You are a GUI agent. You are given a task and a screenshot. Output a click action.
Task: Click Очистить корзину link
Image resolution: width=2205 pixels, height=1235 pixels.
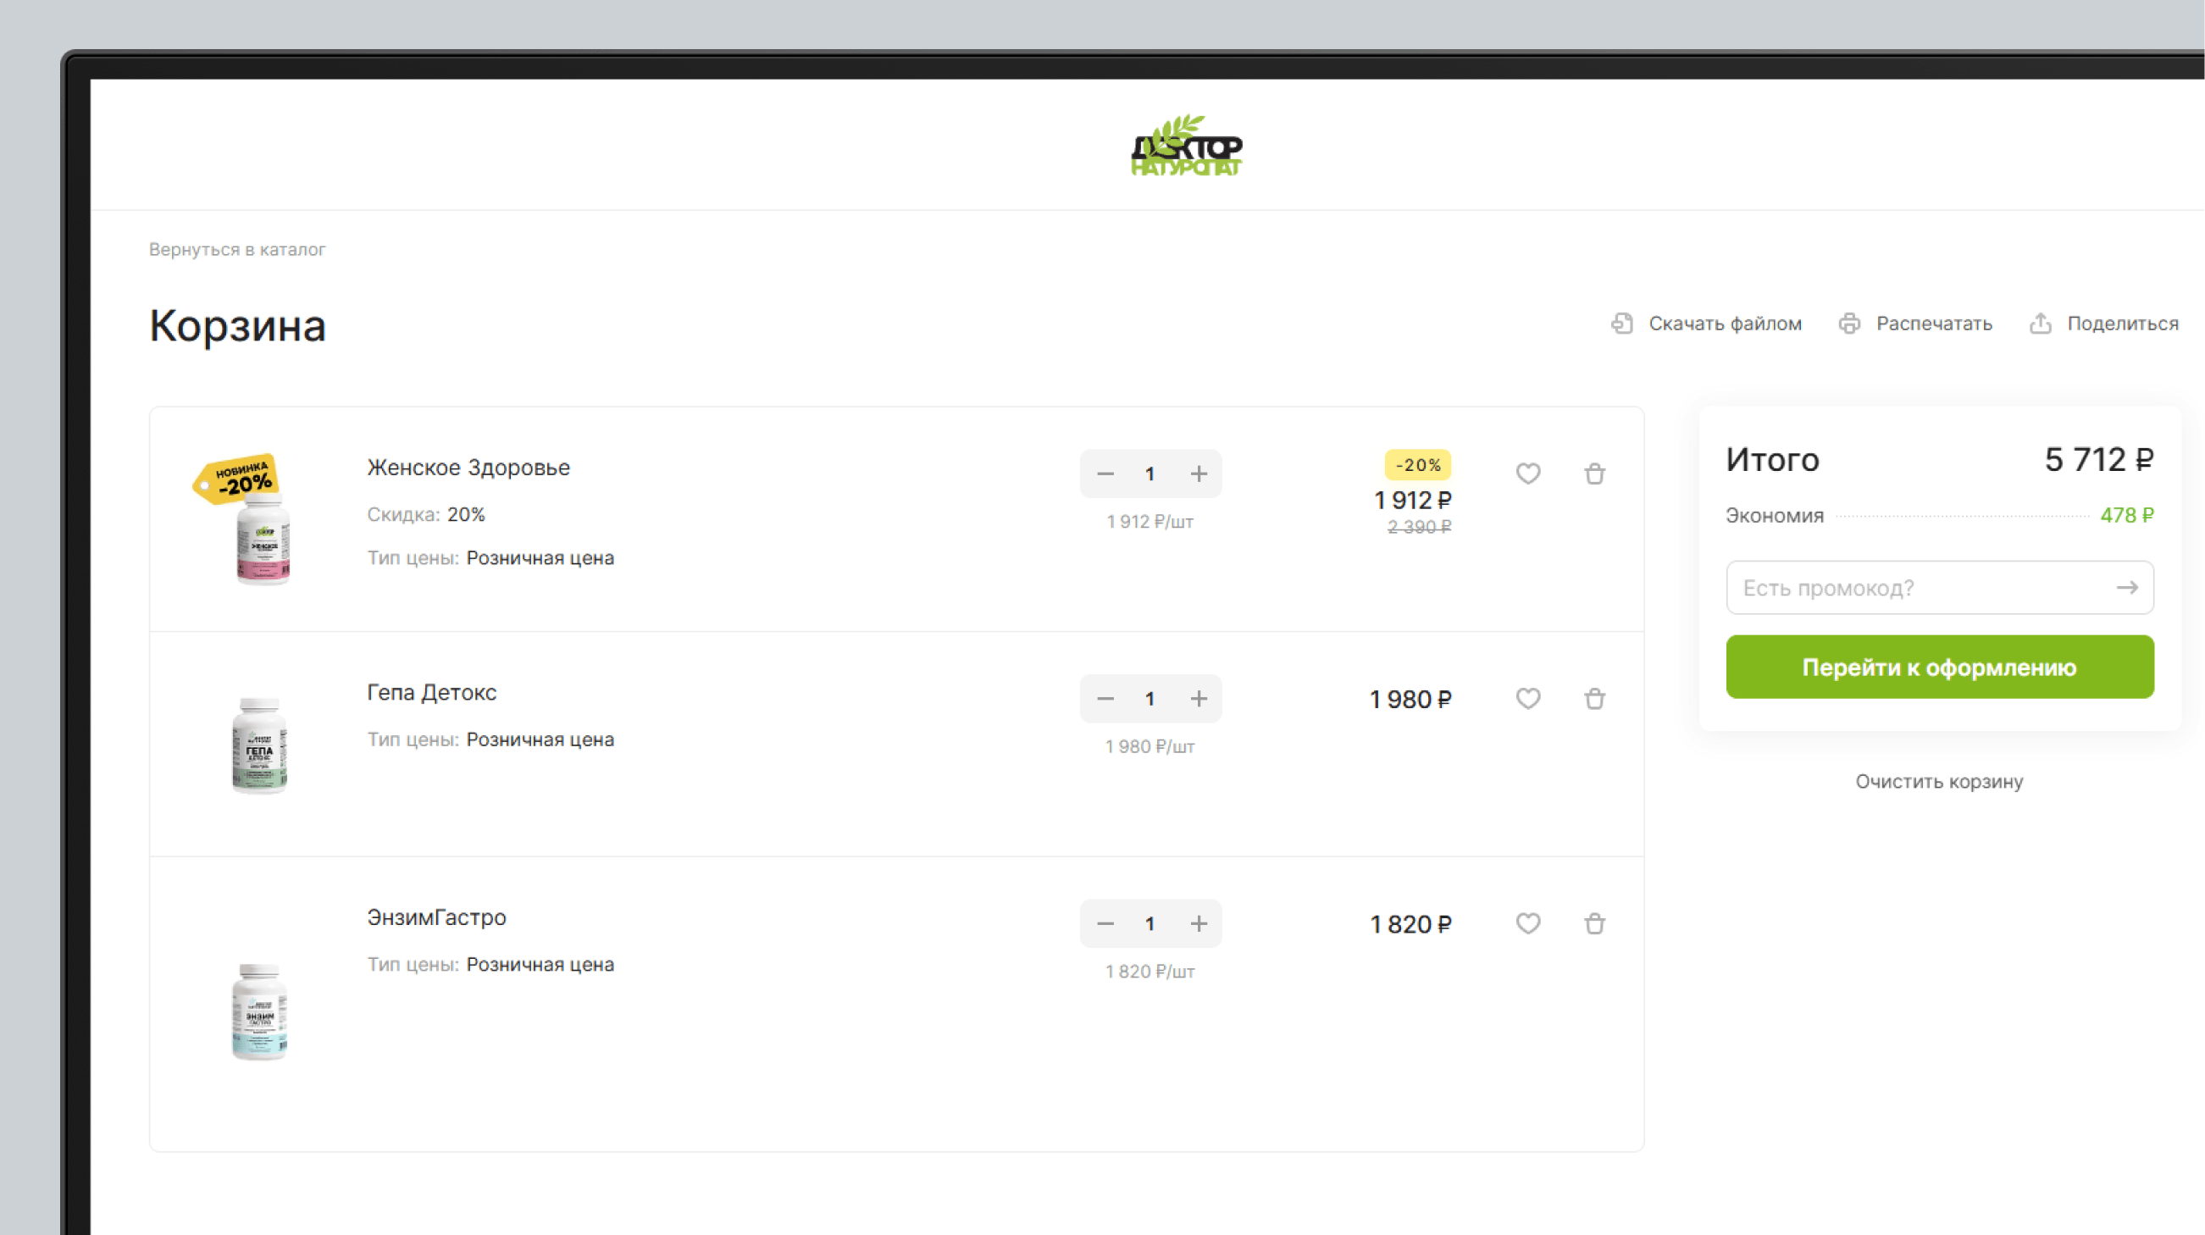pos(1939,781)
